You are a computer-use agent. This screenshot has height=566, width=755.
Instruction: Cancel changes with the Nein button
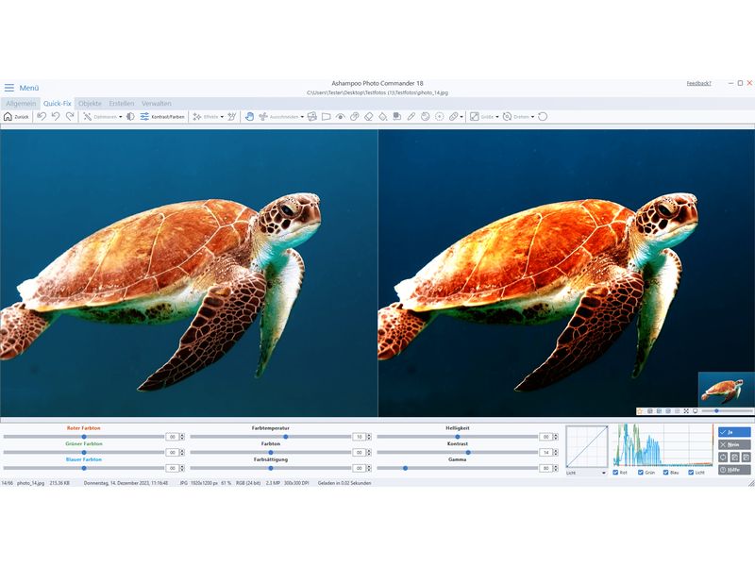pyautogui.click(x=734, y=444)
